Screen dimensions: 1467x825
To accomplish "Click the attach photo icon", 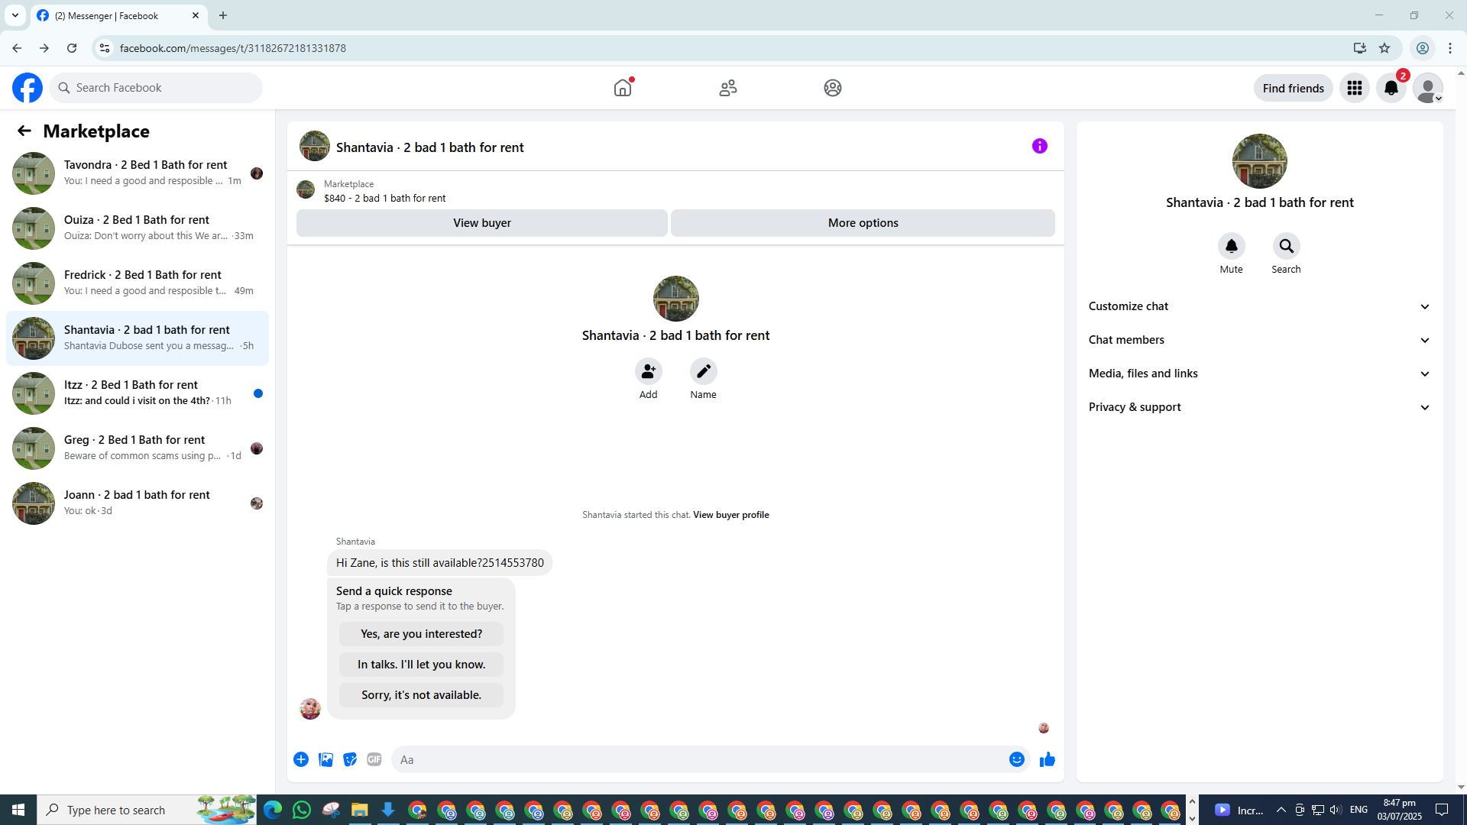I will (x=325, y=759).
